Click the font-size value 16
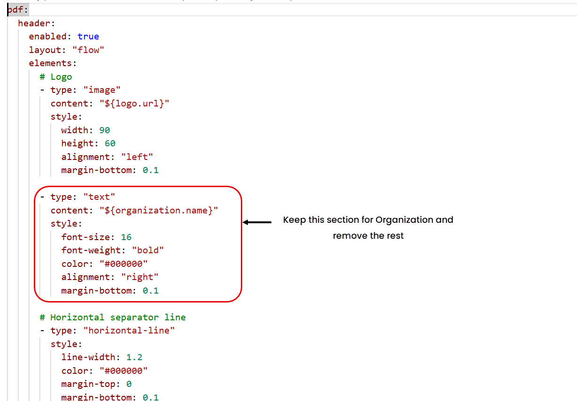The width and height of the screenshot is (577, 401). pos(126,237)
